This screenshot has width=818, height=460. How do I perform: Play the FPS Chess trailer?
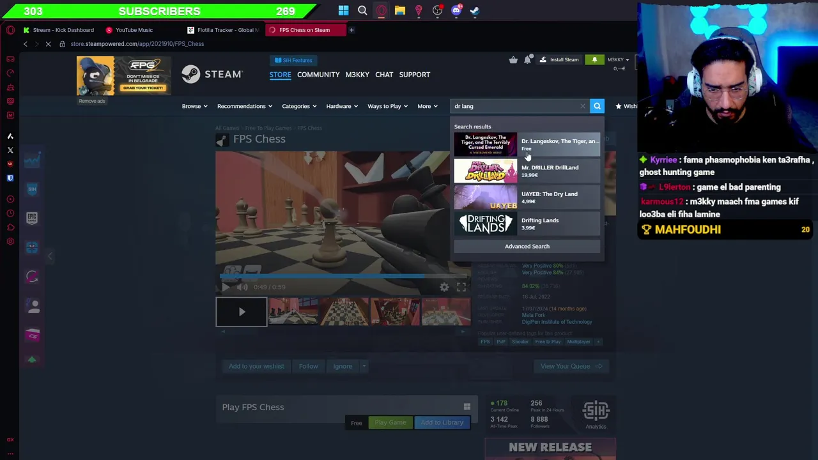click(x=226, y=287)
